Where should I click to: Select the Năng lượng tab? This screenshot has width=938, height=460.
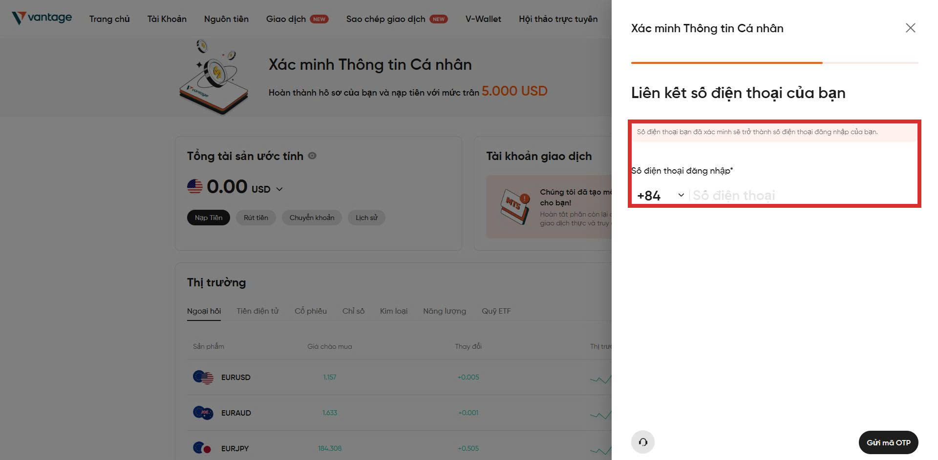(445, 311)
